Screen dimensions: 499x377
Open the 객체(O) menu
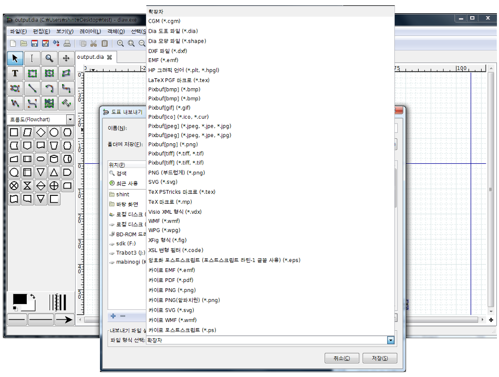pos(116,32)
